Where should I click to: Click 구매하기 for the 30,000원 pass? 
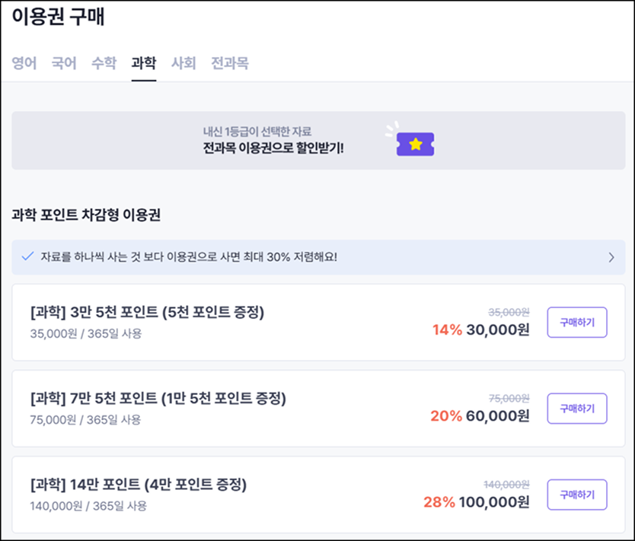[x=577, y=322]
